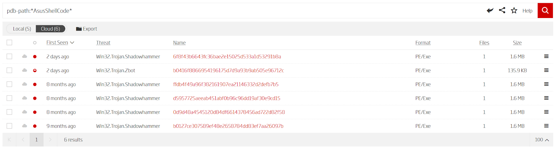The width and height of the screenshot is (555, 149).
Task: Open row menu for the Win32.Trojan.Zbot entry
Action: [x=546, y=70]
